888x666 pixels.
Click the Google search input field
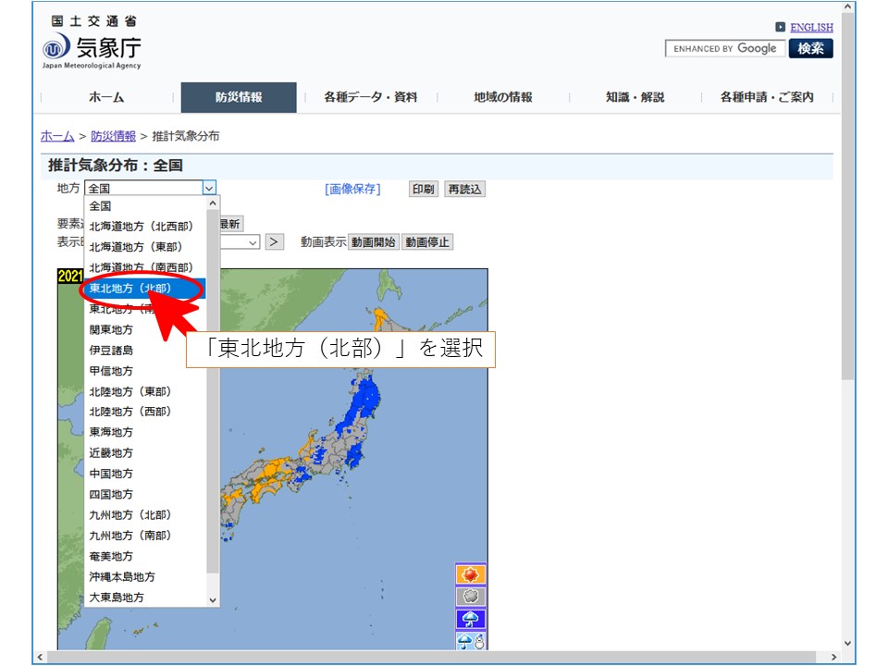click(x=725, y=49)
